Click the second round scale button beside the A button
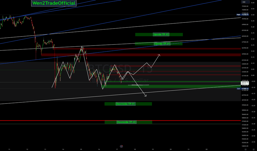Image resolution: width=257 pixels, height=151 pixels. click(253, 149)
